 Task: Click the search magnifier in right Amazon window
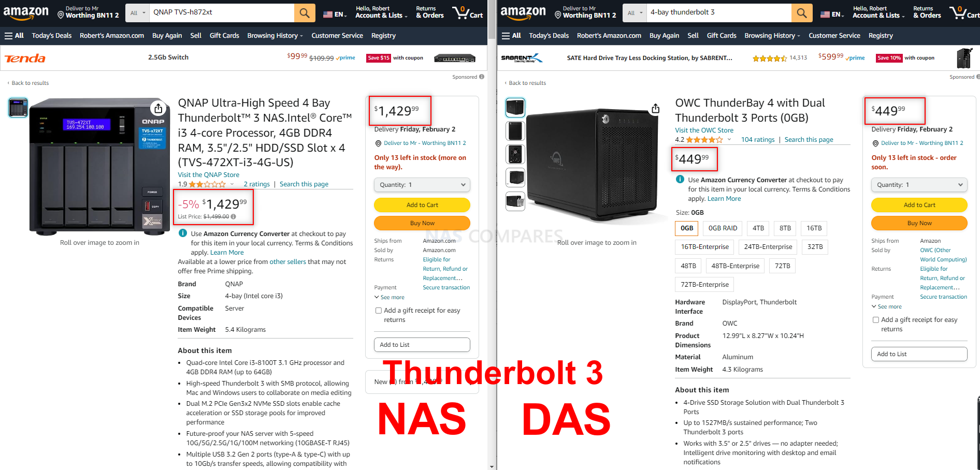[802, 13]
